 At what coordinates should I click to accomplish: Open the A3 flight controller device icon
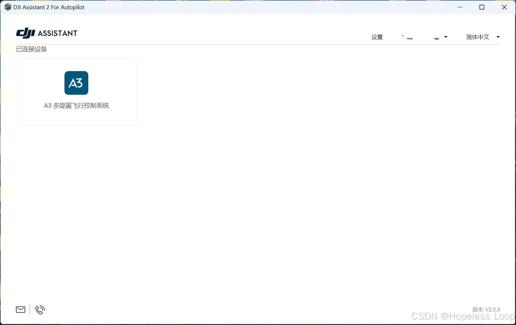click(76, 83)
